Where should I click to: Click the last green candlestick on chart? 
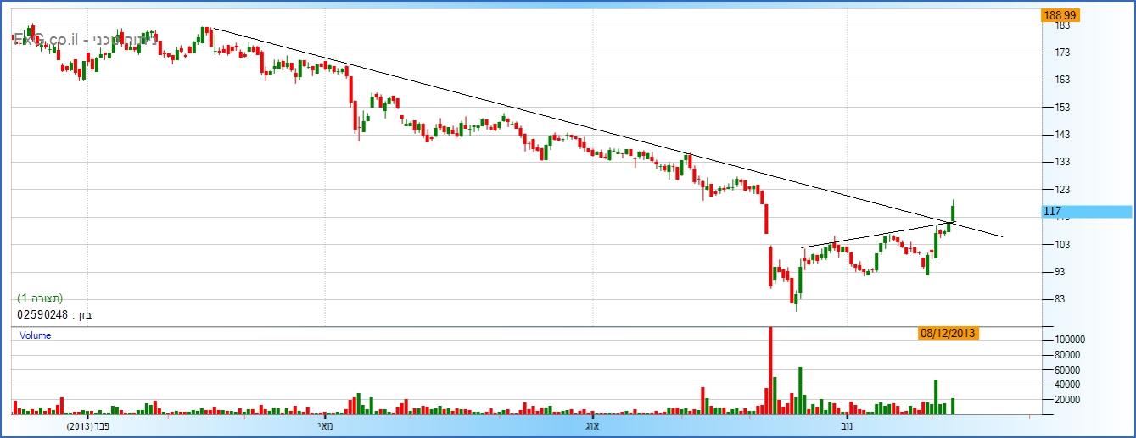(954, 211)
